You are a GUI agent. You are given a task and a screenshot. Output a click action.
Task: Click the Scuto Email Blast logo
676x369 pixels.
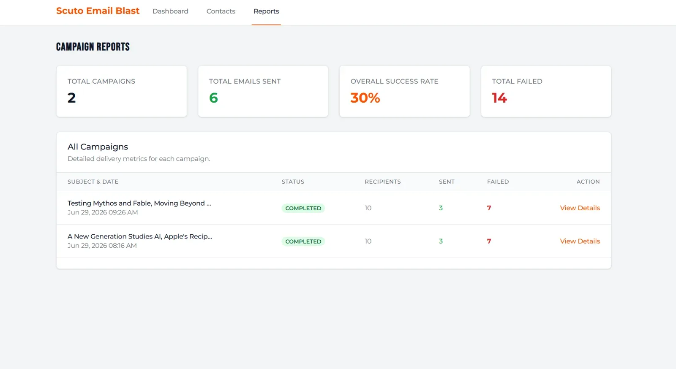[98, 11]
